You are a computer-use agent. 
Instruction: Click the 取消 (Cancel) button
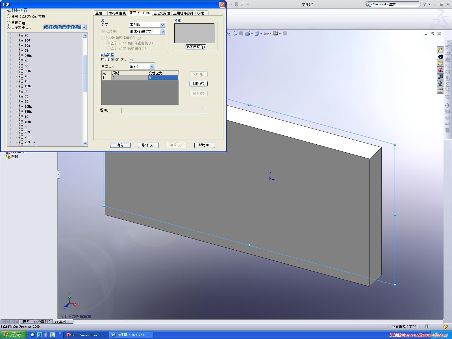148,145
